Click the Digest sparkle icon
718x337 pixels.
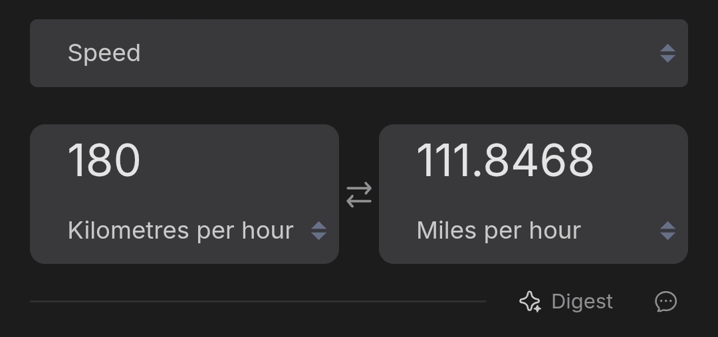pyautogui.click(x=530, y=302)
